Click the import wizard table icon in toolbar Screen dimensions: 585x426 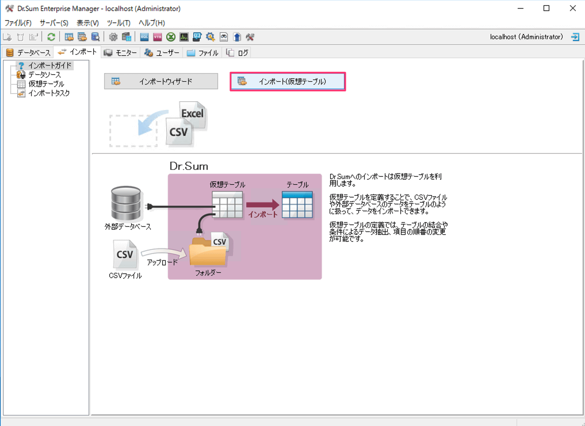click(69, 37)
